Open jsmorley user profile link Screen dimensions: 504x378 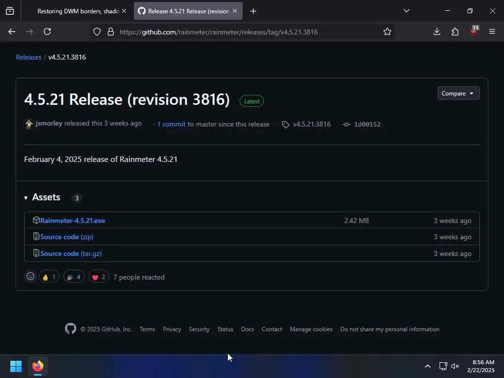[49, 124]
